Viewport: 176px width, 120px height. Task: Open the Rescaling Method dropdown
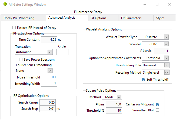pos(155,73)
